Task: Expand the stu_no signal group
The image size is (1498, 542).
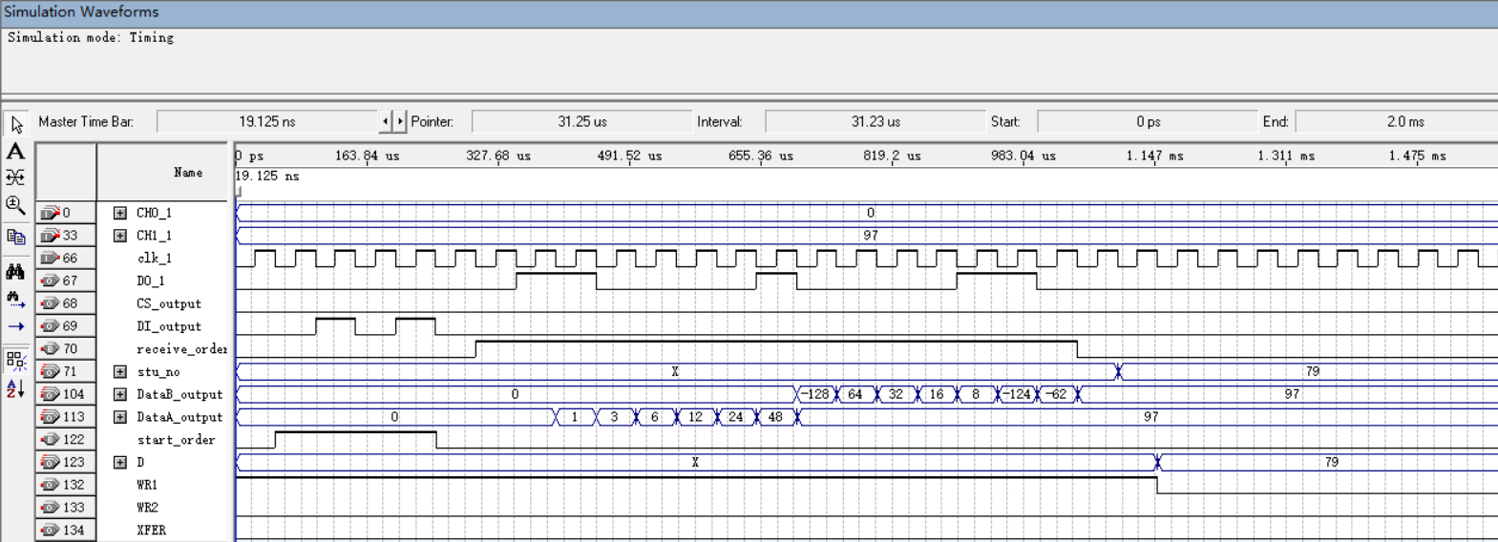Action: coord(120,371)
